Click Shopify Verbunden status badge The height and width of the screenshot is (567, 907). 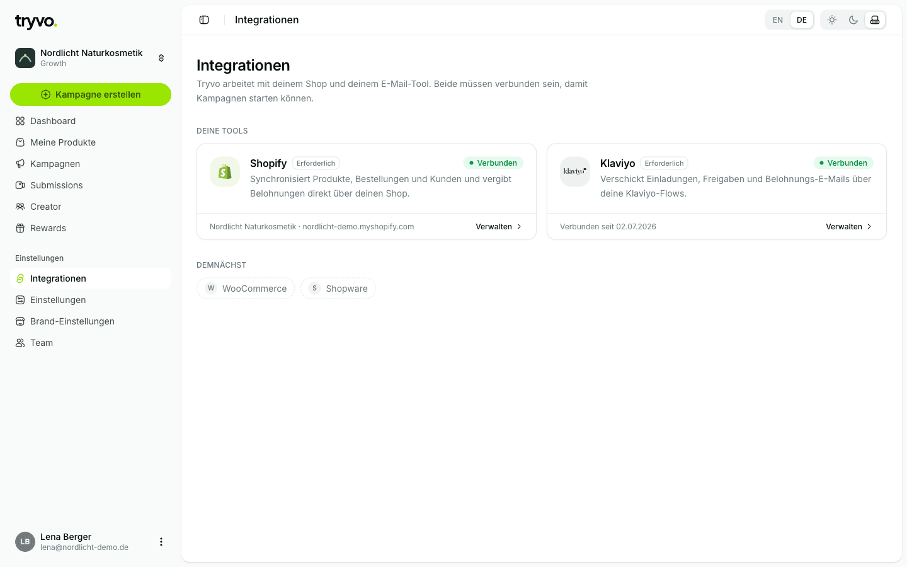tap(493, 163)
